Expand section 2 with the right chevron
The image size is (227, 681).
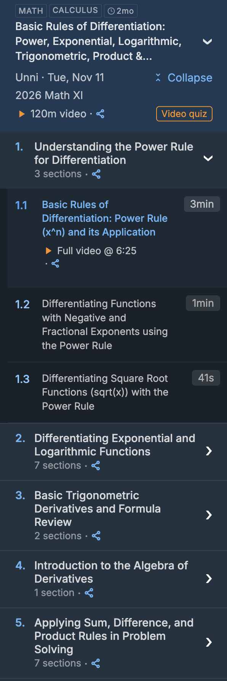(209, 451)
